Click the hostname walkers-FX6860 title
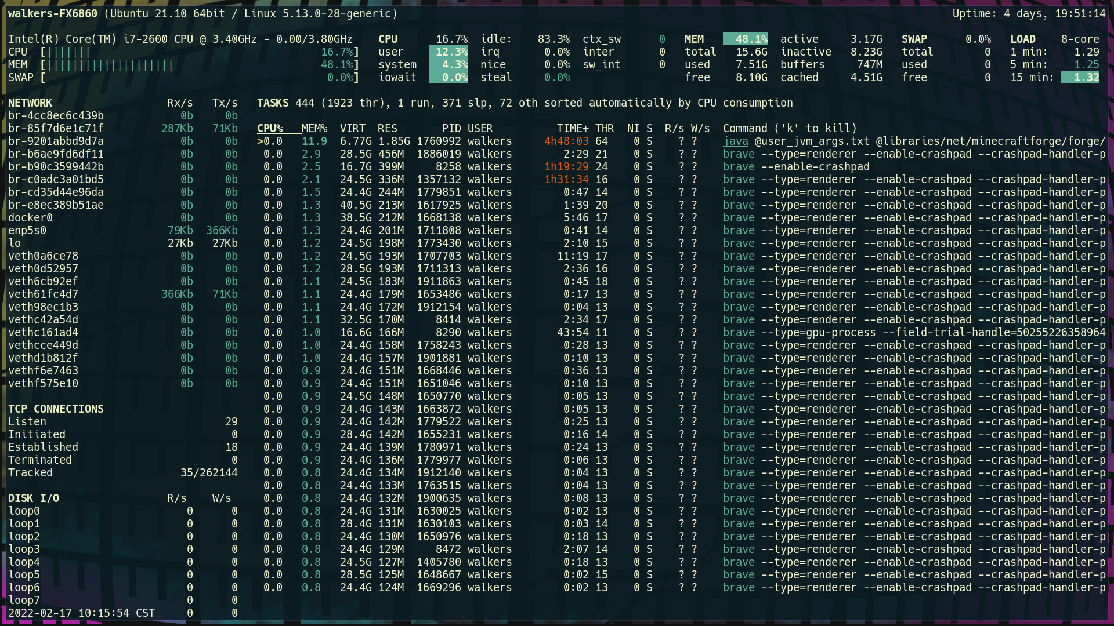This screenshot has width=1114, height=626. click(53, 14)
